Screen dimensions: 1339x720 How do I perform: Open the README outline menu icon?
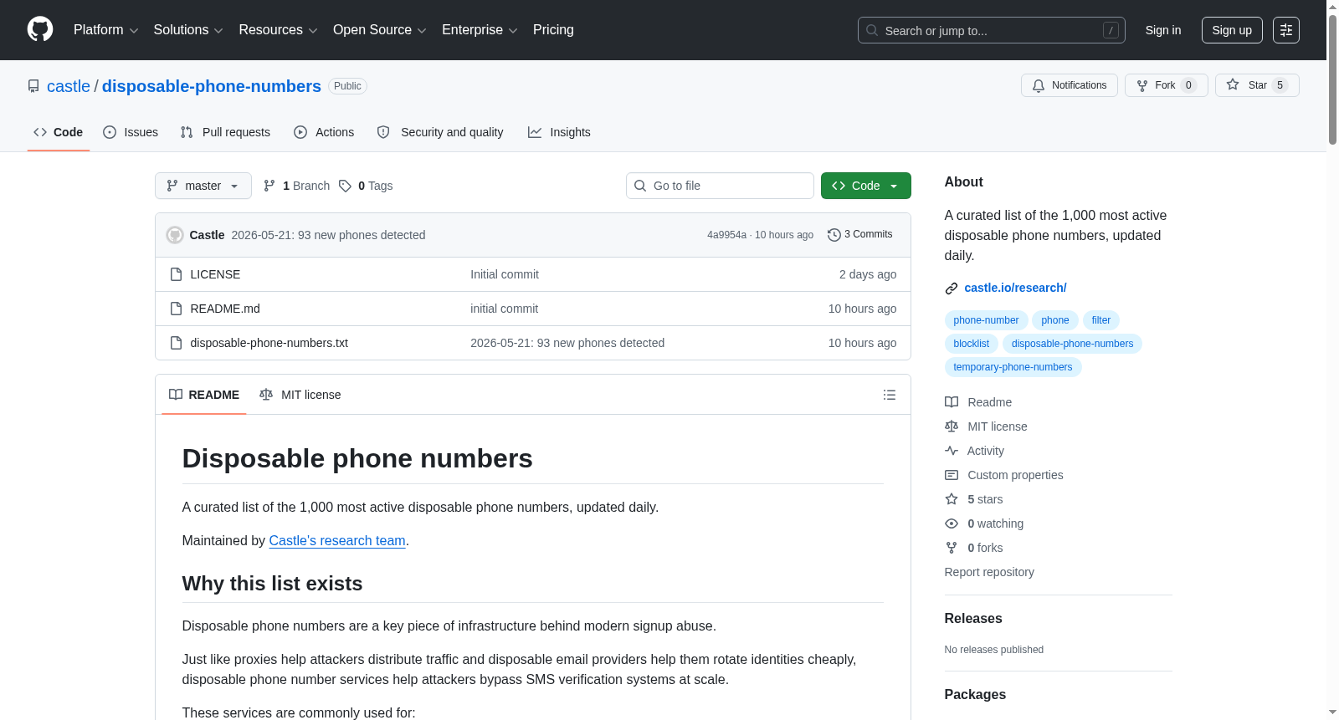(x=890, y=395)
